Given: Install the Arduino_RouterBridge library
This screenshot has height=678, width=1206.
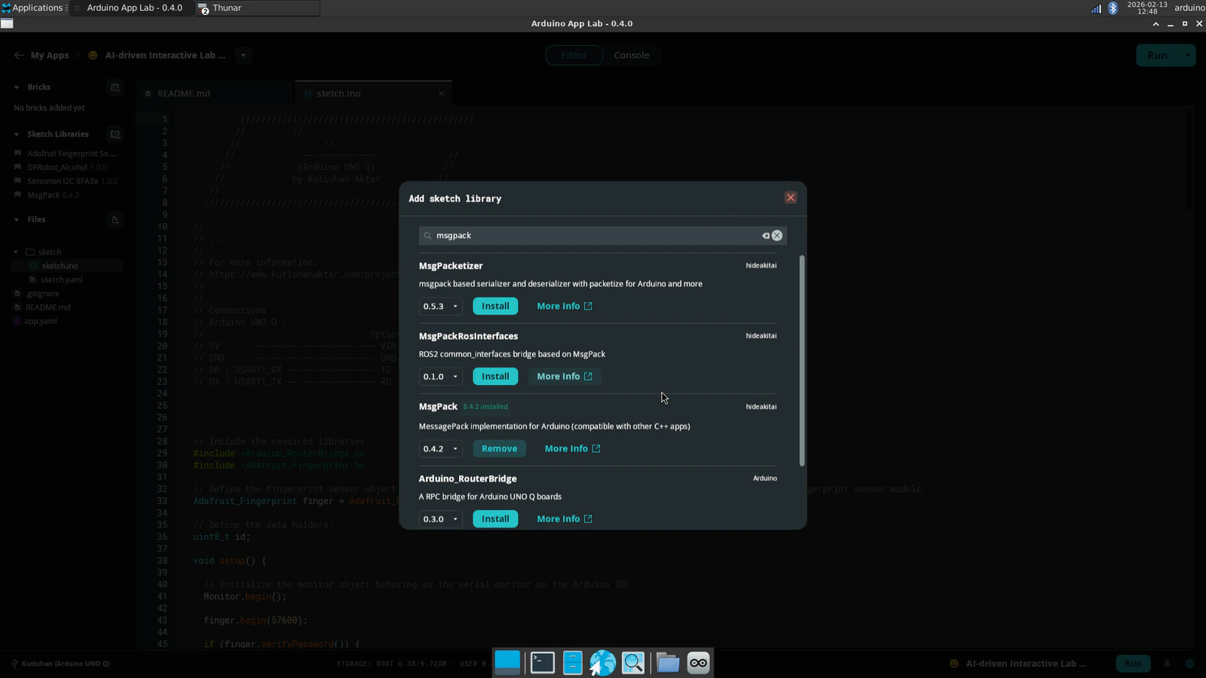Looking at the screenshot, I should (495, 518).
